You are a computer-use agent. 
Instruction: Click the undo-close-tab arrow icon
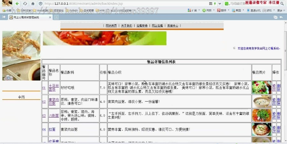pyautogui.click(x=281, y=17)
